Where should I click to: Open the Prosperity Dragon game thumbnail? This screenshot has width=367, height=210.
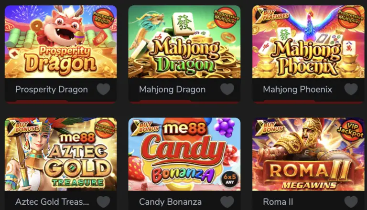tap(61, 42)
